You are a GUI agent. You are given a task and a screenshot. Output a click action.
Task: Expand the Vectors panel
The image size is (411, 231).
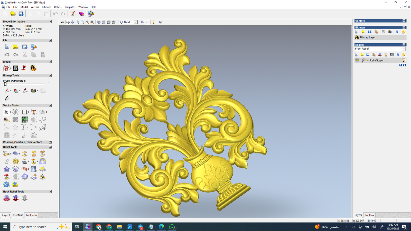(x=404, y=21)
